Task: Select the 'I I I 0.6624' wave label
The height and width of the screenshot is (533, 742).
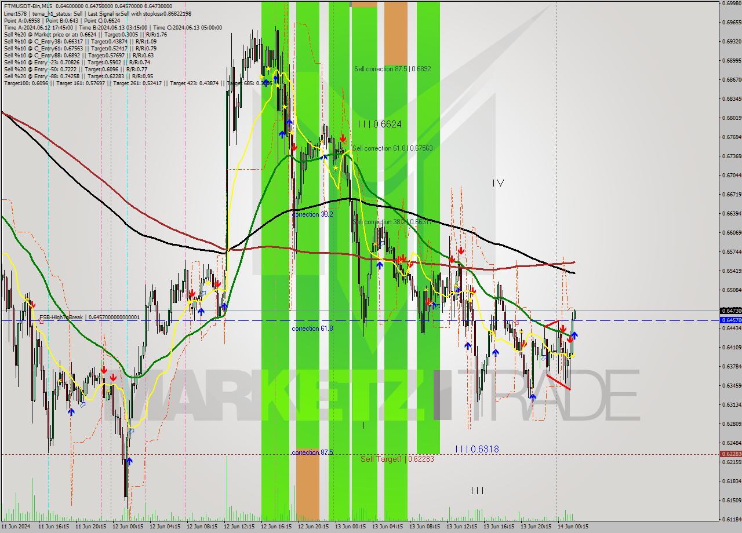Action: coord(380,124)
